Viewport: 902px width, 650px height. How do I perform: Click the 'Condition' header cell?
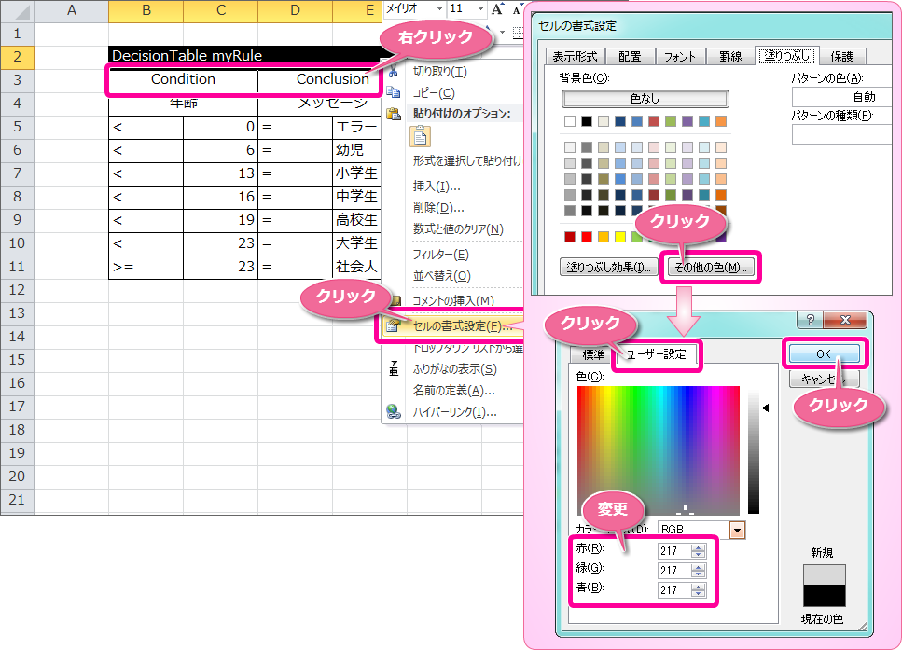[184, 79]
